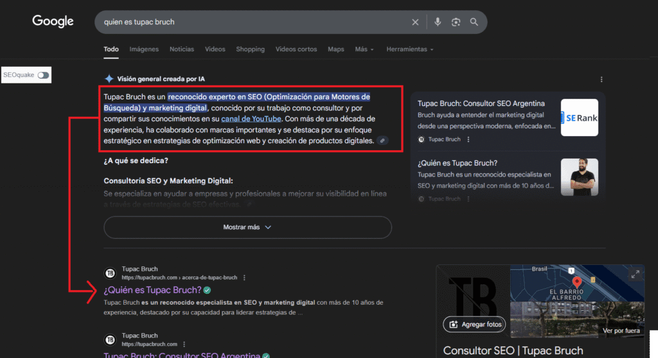Click TB favicon of ¿Quién es Tupac Bruch? result
Screen dimensions: 658x358
[x=110, y=273]
